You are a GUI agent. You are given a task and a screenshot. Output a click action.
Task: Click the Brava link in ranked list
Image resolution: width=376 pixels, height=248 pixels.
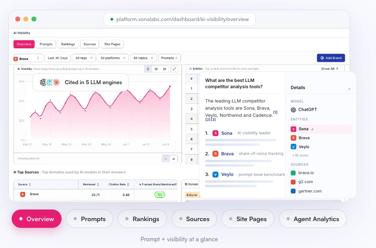click(227, 154)
